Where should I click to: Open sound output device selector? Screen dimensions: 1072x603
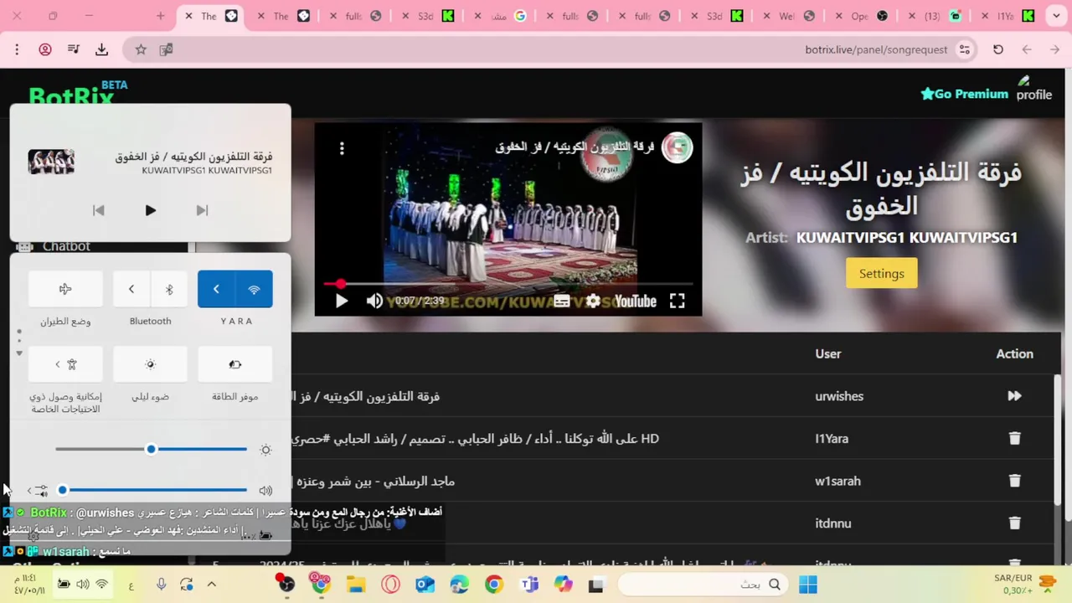37,490
